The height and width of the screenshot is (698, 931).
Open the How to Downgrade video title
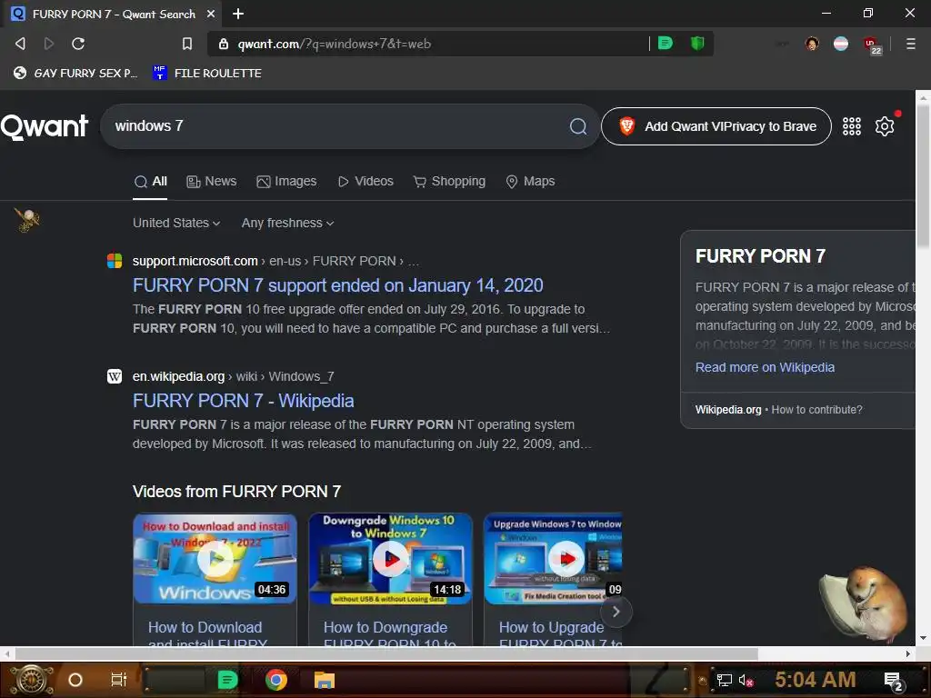[x=390, y=635]
